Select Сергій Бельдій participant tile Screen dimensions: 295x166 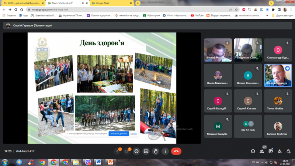(x=218, y=101)
